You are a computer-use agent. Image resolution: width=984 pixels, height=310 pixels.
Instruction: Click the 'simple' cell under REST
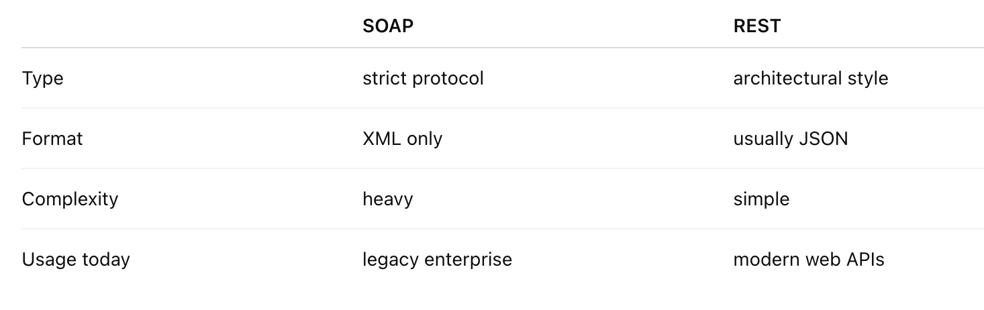click(x=761, y=199)
